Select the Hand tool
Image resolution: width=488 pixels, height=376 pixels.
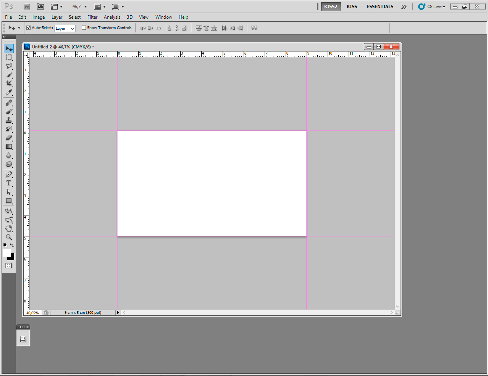coord(9,228)
